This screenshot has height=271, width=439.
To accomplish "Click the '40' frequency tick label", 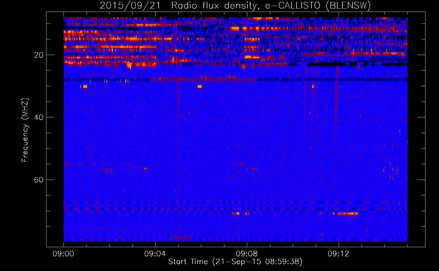I will point(39,117).
